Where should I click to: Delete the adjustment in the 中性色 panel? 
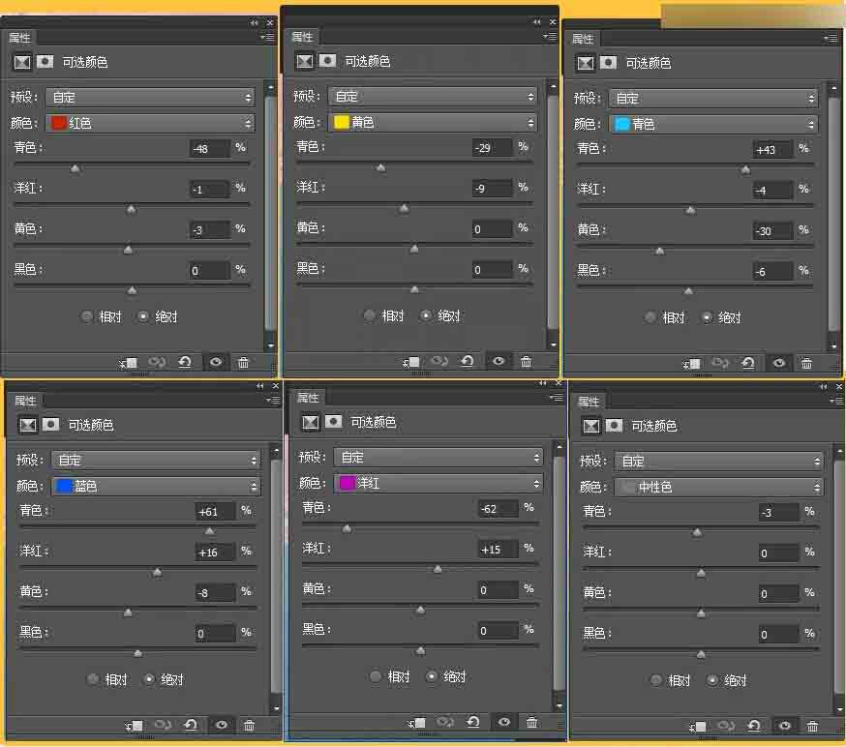point(812,727)
